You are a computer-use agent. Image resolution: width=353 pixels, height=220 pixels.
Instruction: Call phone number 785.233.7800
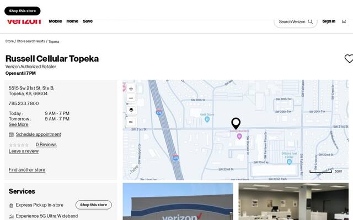click(x=24, y=103)
